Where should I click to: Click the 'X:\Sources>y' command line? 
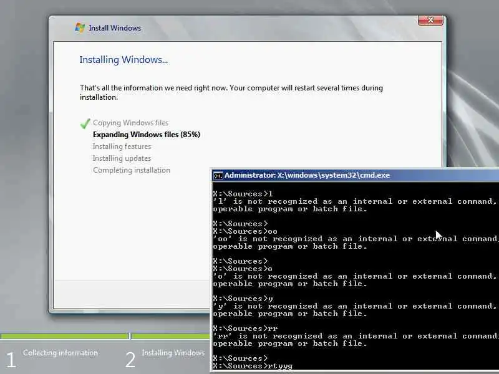click(x=243, y=299)
